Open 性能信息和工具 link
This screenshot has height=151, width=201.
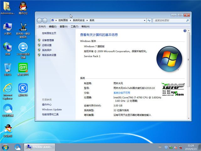[x=50, y=115]
